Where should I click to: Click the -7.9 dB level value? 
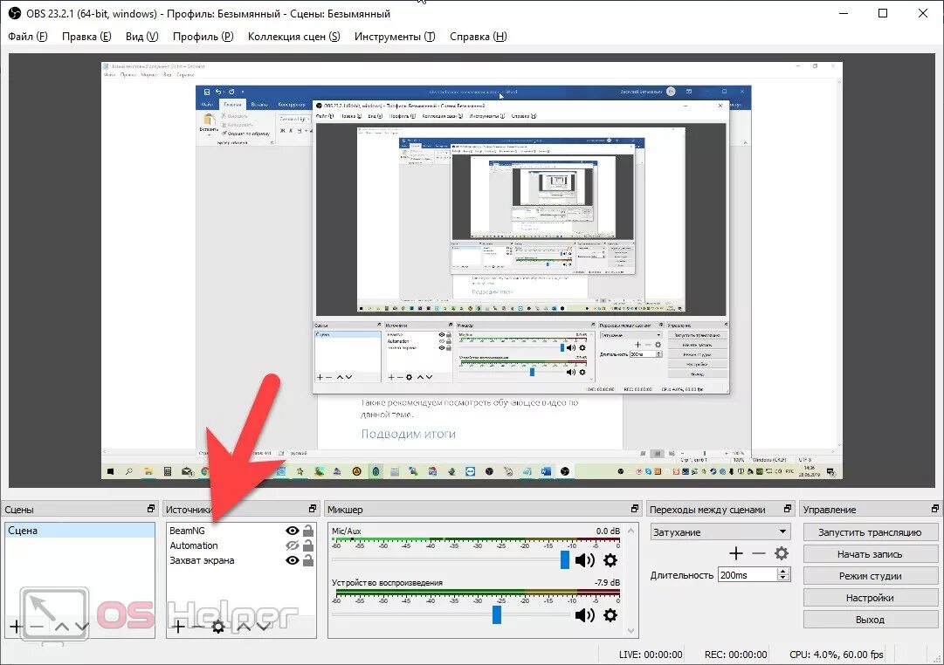(606, 582)
